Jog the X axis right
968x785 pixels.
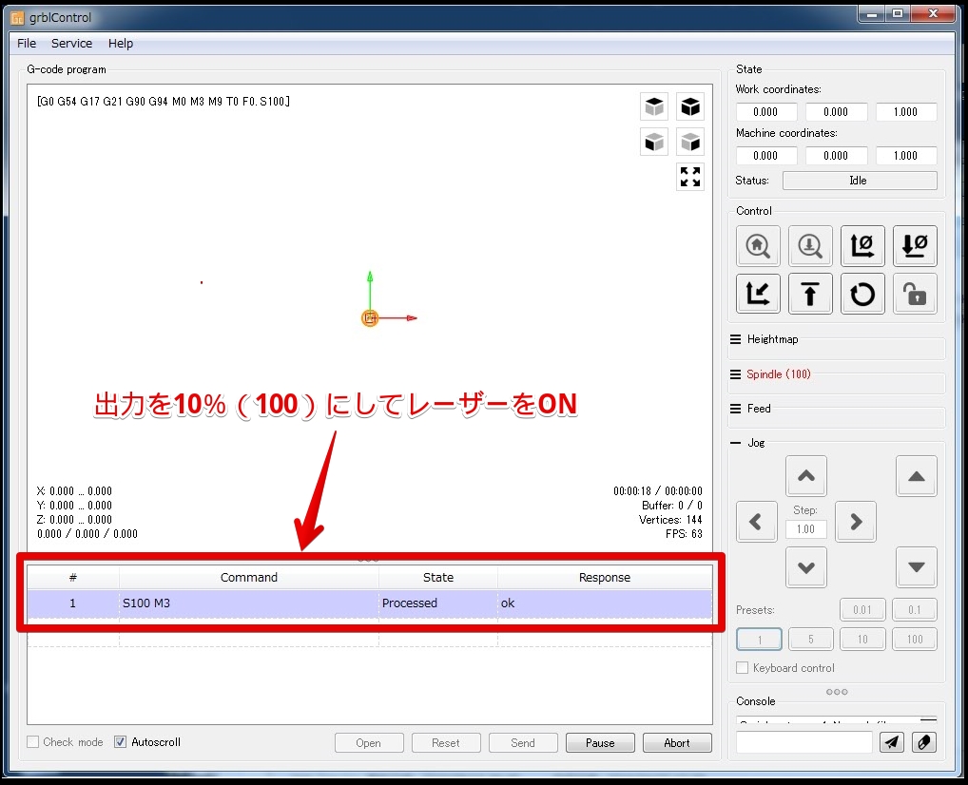[x=856, y=522]
